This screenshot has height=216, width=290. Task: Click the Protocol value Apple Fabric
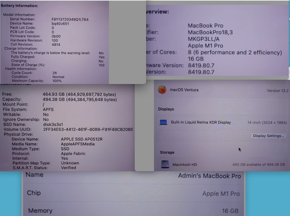pos(73,154)
